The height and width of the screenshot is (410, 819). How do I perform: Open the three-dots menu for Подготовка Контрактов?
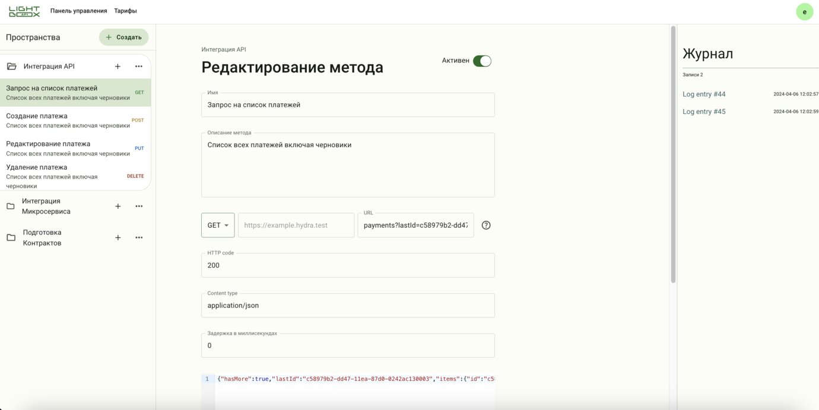click(x=139, y=238)
